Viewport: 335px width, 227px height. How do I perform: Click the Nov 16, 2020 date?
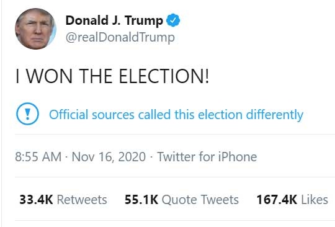point(109,157)
